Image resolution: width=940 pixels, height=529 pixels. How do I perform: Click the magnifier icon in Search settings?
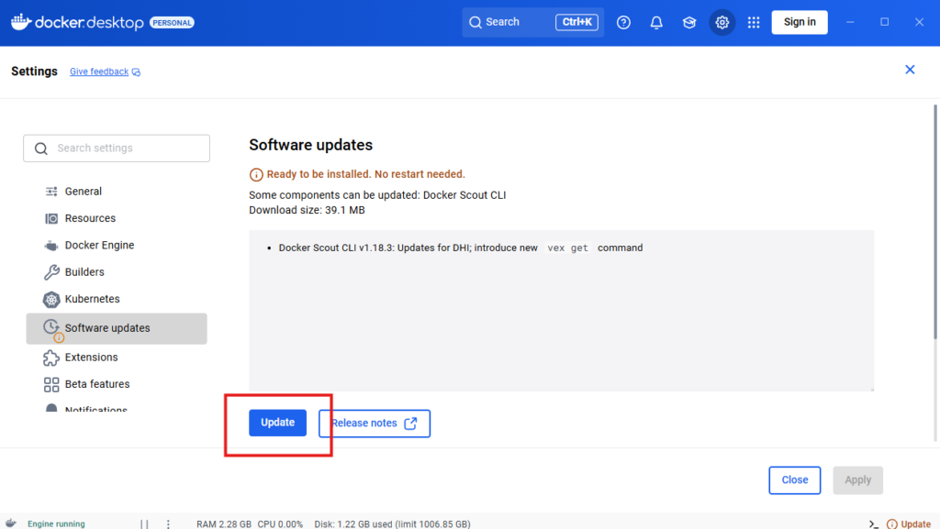[x=40, y=149]
